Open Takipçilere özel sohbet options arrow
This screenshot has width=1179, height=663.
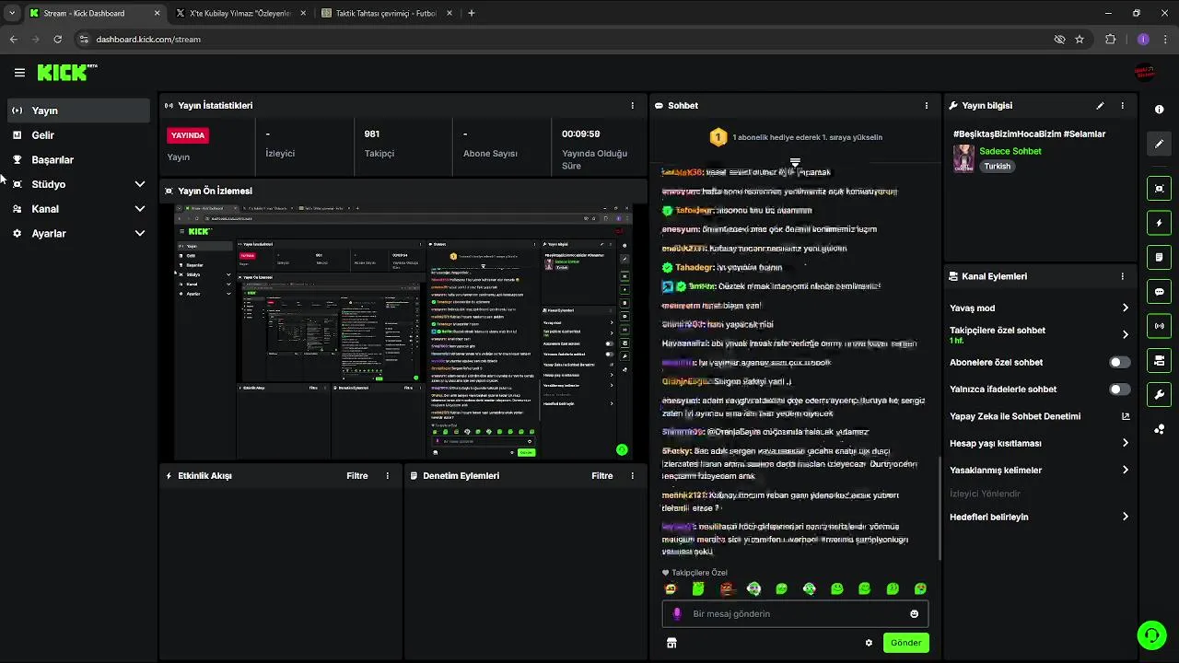pyautogui.click(x=1125, y=335)
